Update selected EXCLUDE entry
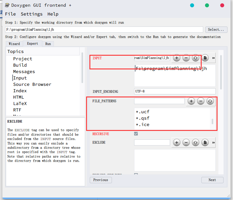Image resolution: width=233 pixels, height=200 pixels. [x=195, y=142]
